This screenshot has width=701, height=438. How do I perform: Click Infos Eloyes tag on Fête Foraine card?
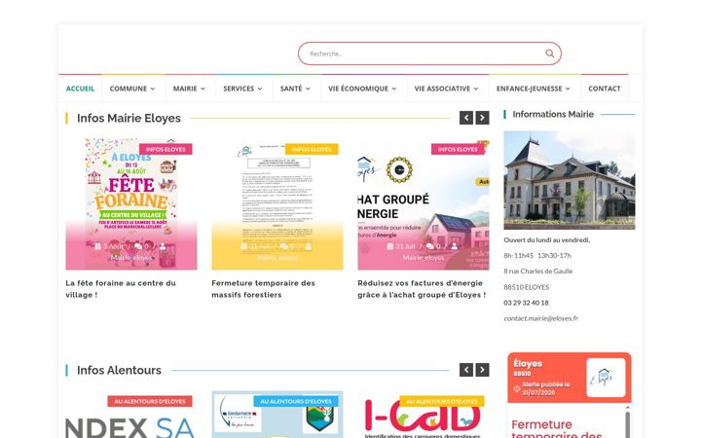pos(166,149)
